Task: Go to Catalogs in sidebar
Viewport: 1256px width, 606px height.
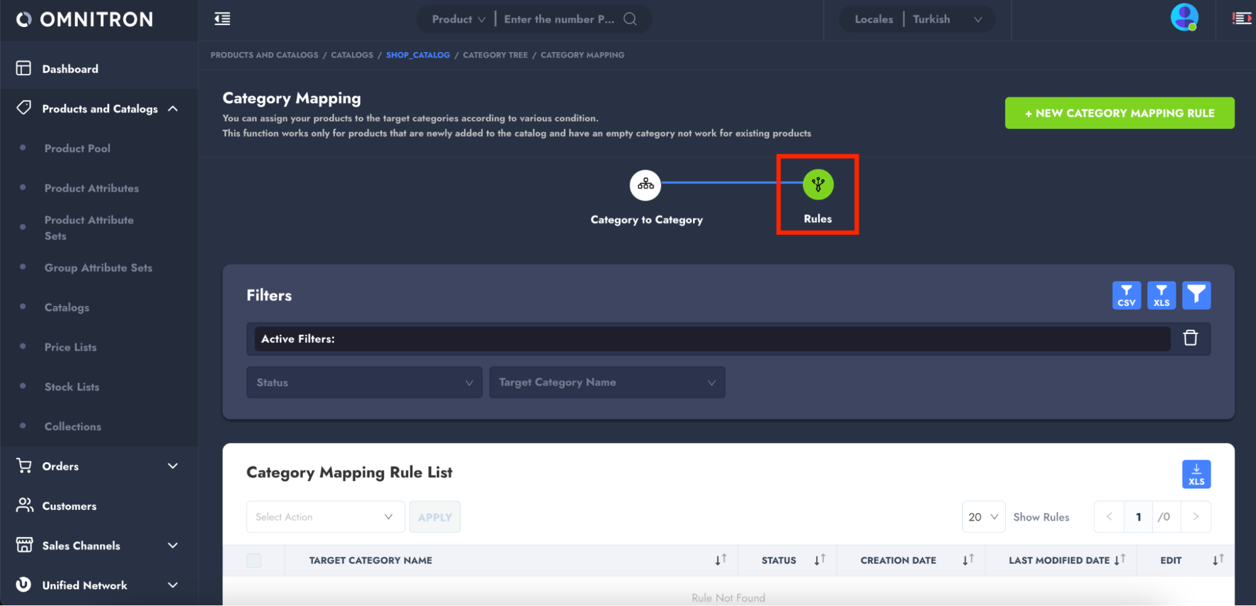Action: (67, 308)
